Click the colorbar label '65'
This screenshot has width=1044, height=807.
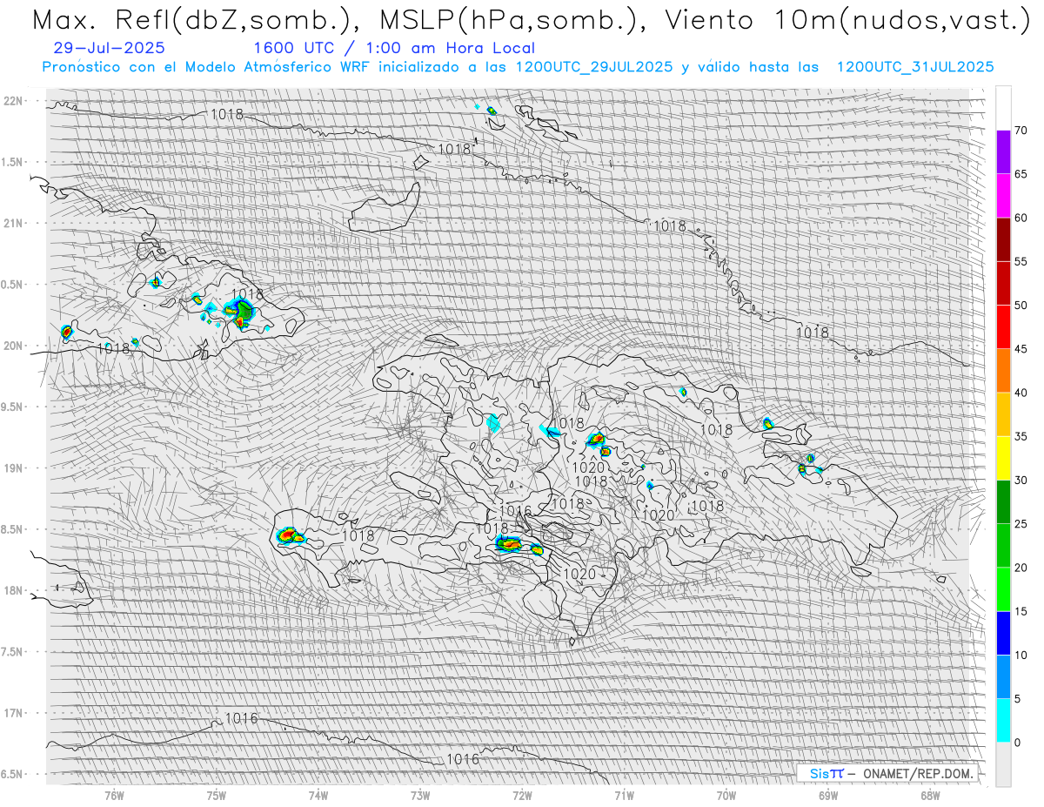(1021, 174)
